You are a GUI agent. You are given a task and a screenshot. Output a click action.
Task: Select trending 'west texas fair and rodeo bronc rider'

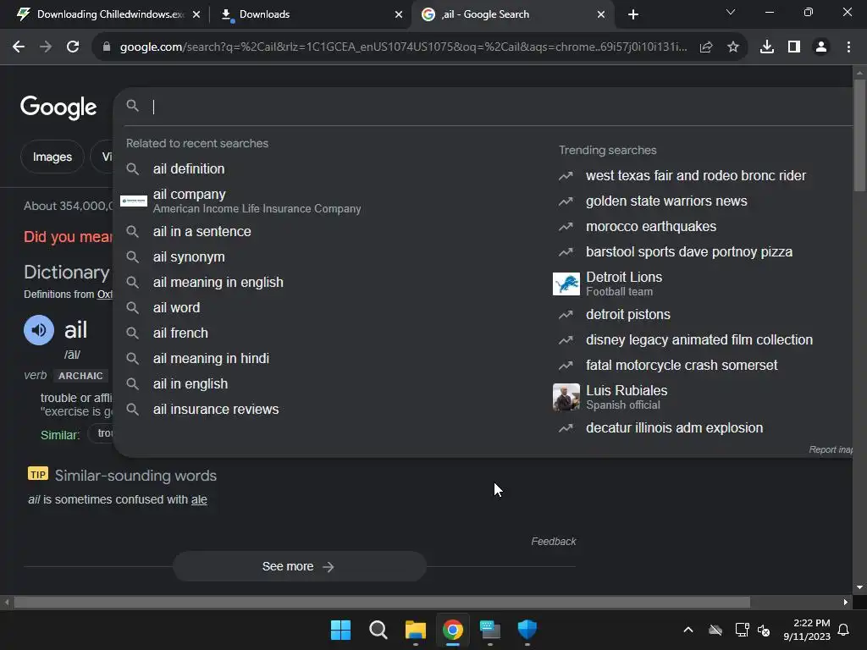pyautogui.click(x=696, y=175)
